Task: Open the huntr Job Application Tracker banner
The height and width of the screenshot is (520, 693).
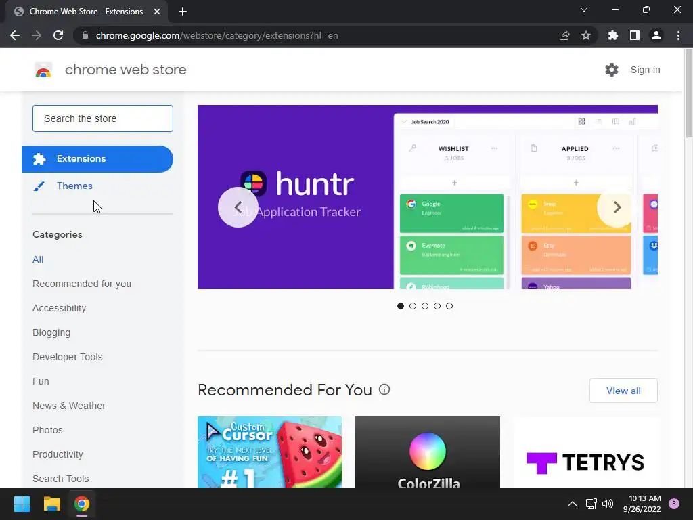Action: tap(428, 197)
